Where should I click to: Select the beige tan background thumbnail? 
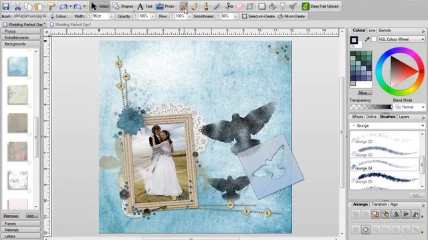(x=17, y=123)
